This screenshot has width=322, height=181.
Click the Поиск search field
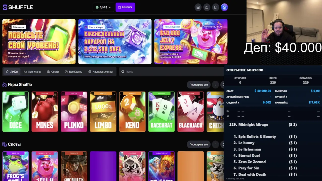pos(171,72)
